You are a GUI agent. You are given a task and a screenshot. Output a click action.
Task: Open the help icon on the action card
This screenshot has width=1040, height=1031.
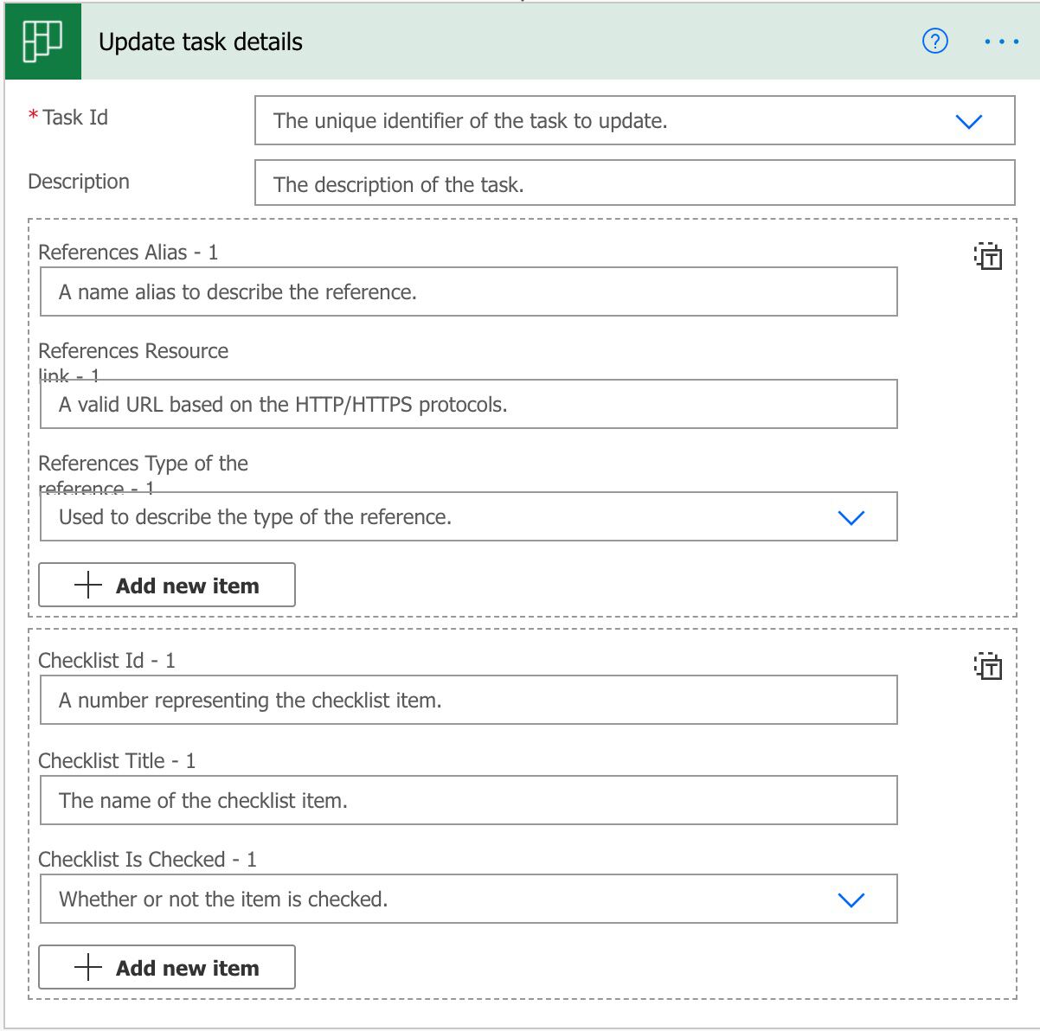coord(935,41)
